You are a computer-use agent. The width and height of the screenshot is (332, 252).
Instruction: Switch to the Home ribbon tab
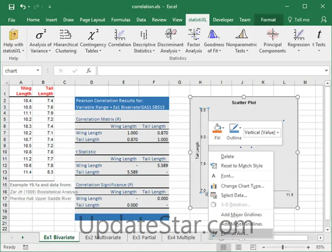point(33,20)
